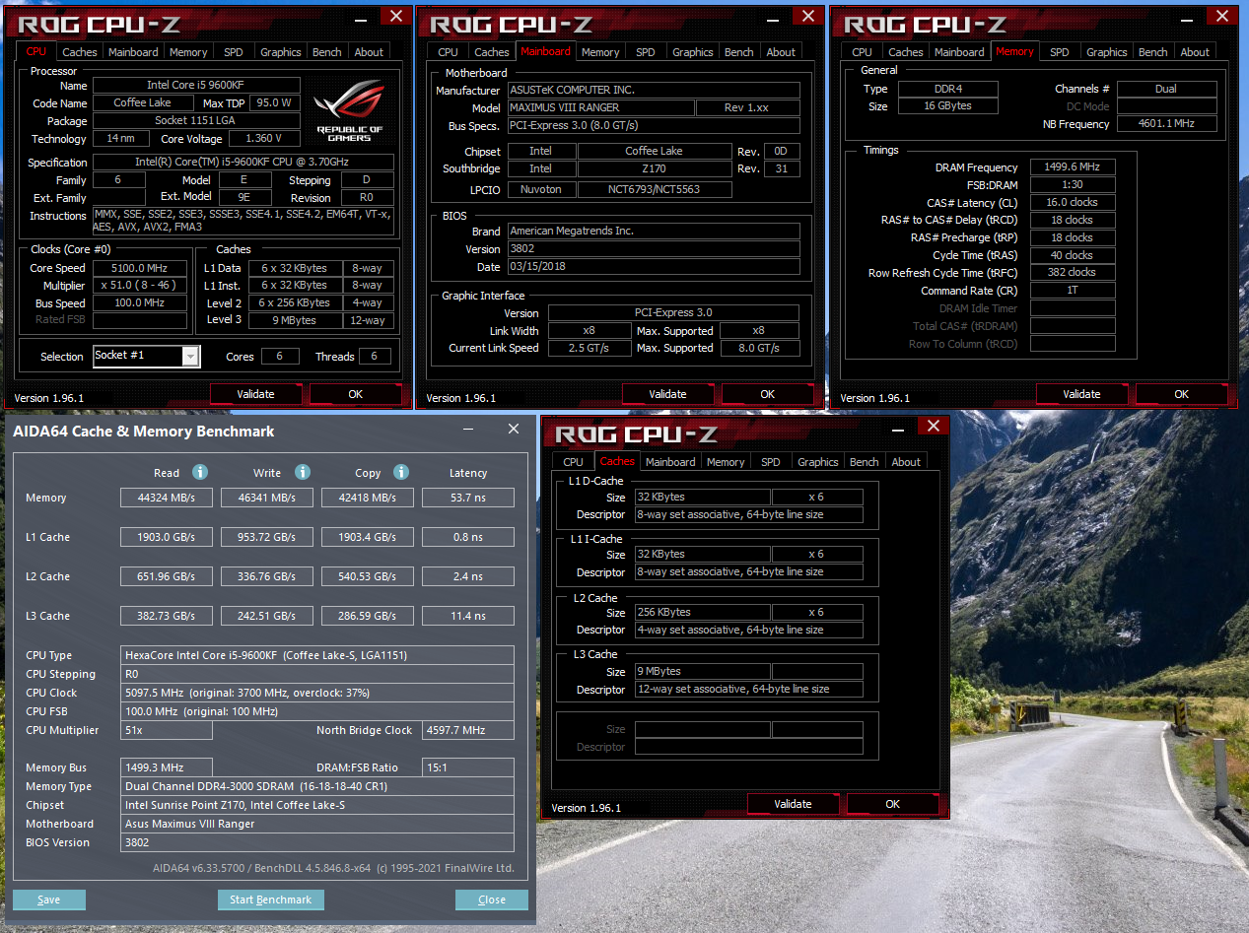Click the Threads count 6 field
The image size is (1249, 933).
pyautogui.click(x=374, y=357)
